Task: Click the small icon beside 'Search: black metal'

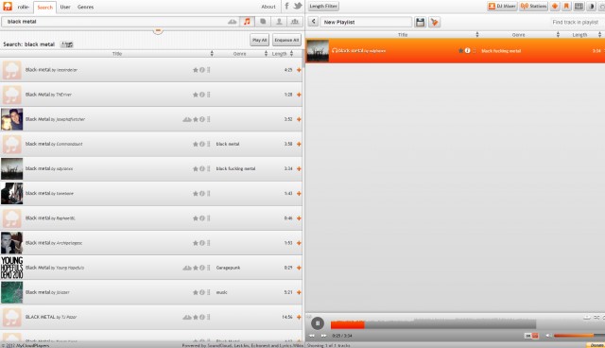Action: click(67, 44)
